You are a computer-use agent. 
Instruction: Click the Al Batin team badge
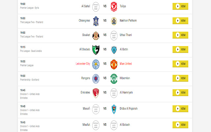click(114, 49)
